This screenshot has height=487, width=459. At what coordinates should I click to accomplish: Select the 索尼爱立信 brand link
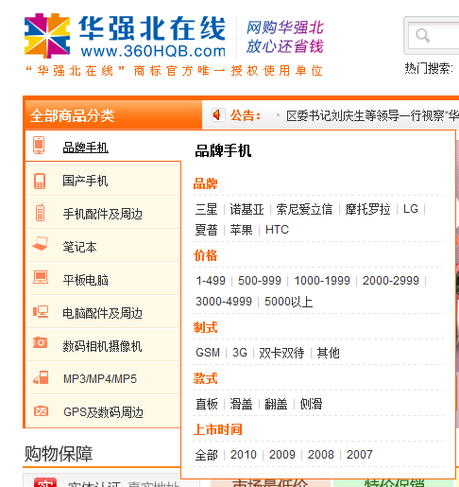pyautogui.click(x=304, y=209)
